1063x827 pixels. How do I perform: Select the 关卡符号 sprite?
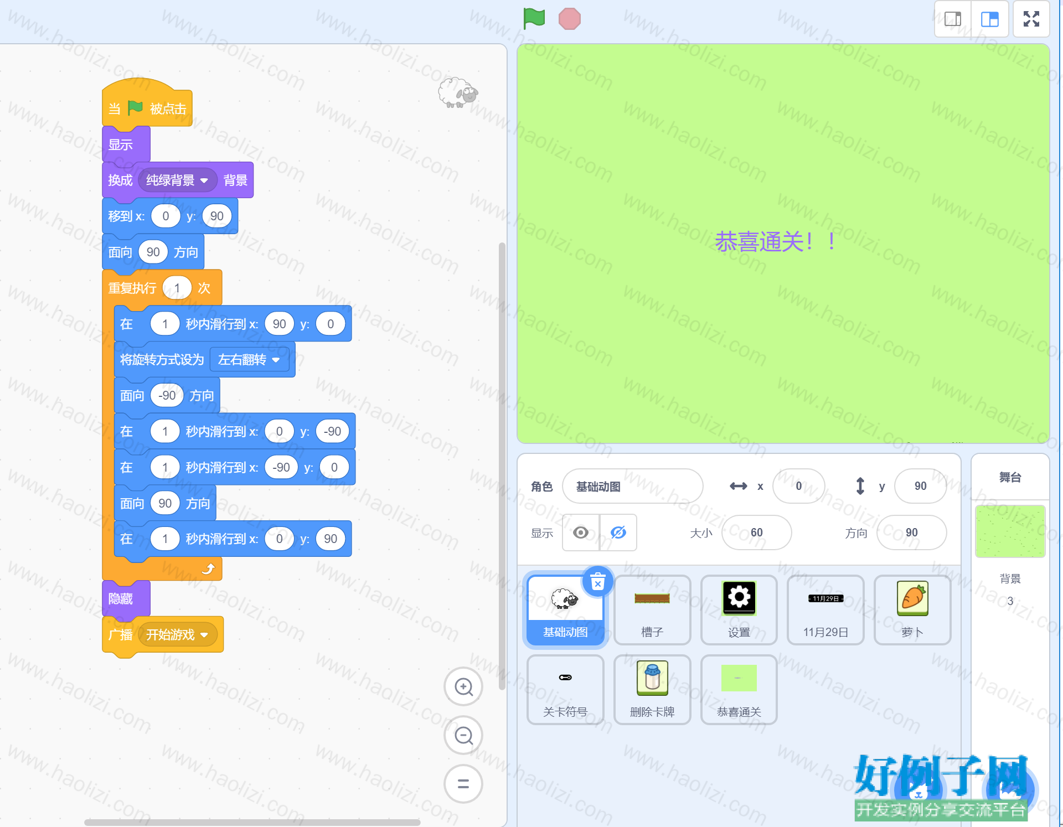565,690
